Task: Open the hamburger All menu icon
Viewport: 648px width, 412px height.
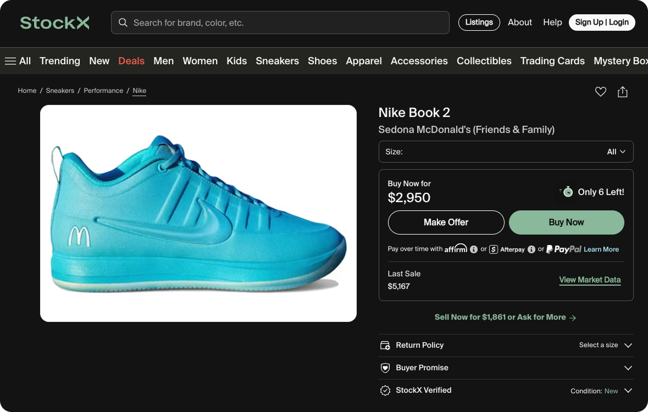Action: click(x=10, y=61)
